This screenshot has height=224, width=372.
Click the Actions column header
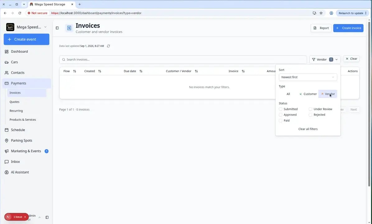coord(352,71)
